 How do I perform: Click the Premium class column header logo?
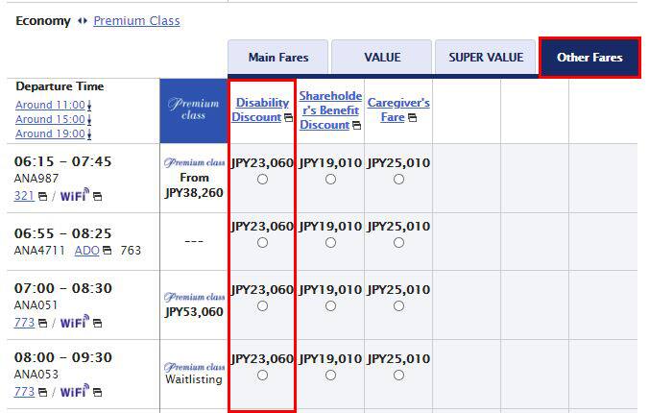point(194,109)
